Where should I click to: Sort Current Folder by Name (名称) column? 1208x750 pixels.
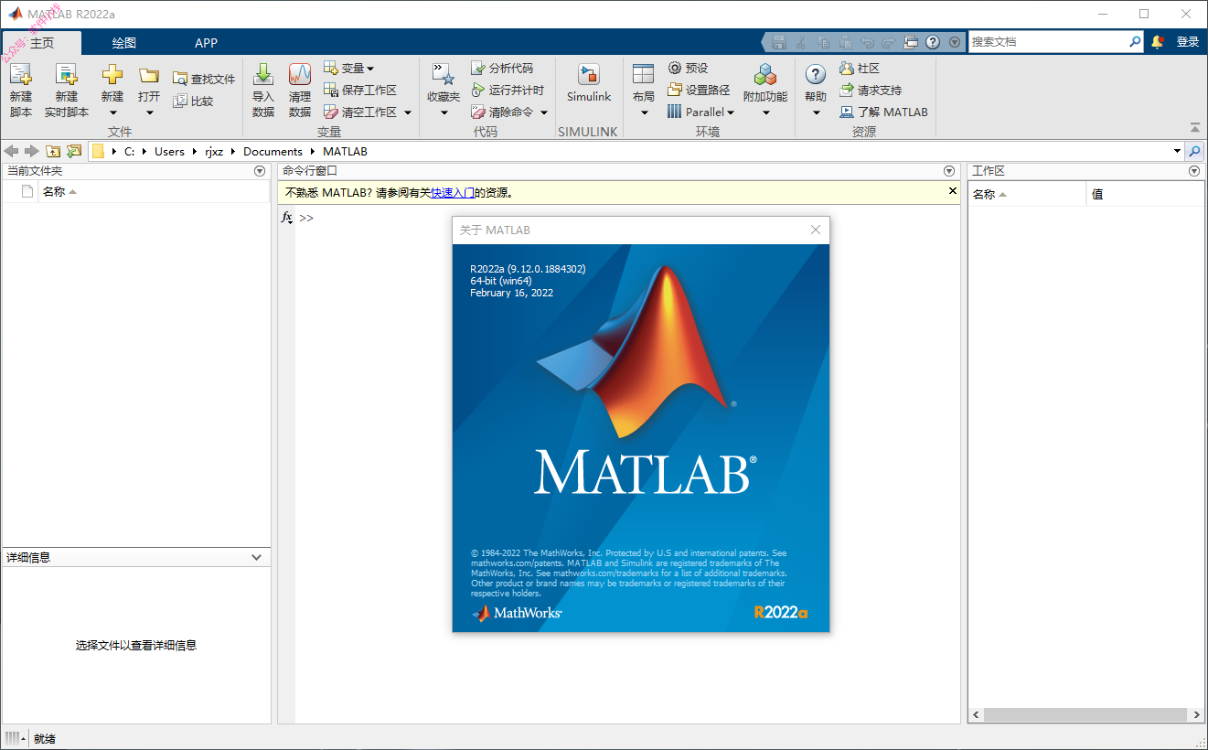(59, 192)
